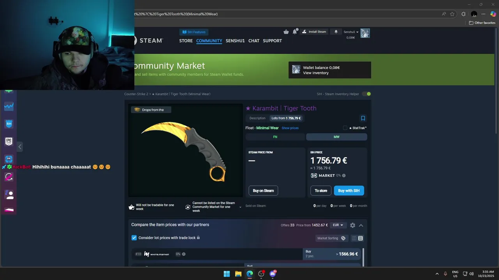Open the Other favorites folder

pos(482,23)
